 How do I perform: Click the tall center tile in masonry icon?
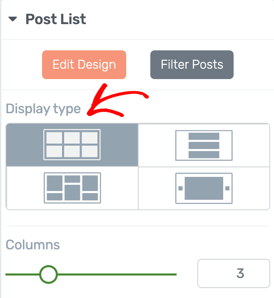[72, 193]
